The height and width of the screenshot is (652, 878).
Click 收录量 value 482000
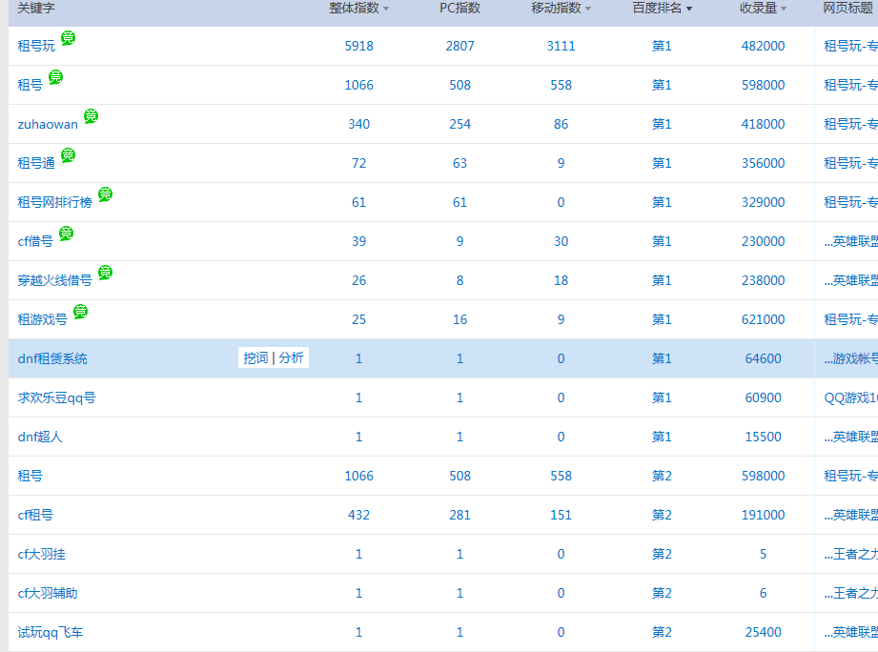click(764, 46)
